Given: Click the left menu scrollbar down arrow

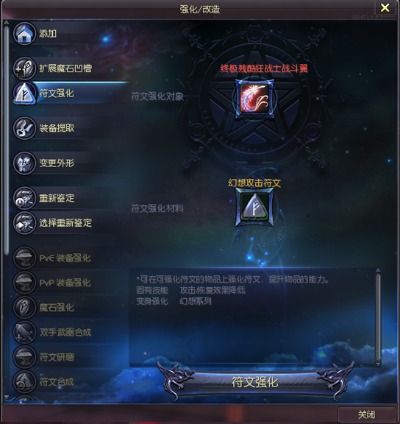Looking at the screenshot, I should 7,397.
